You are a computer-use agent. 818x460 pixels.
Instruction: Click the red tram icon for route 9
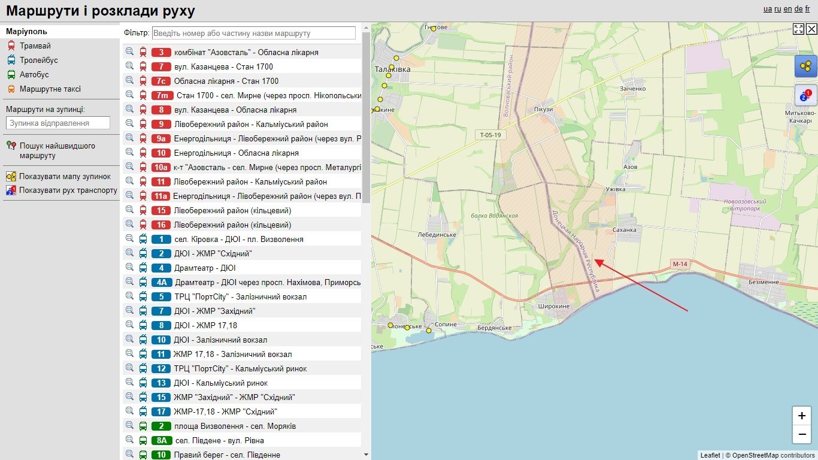click(143, 124)
